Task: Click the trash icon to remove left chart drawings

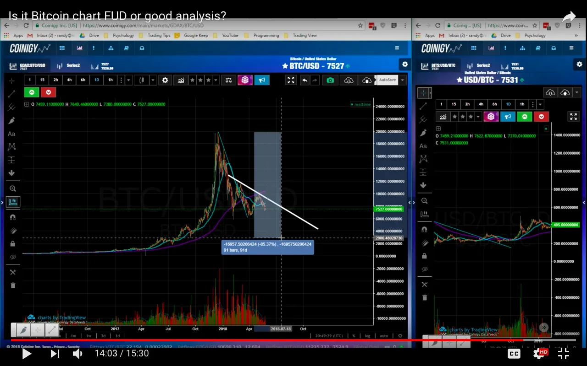Action: [x=12, y=285]
